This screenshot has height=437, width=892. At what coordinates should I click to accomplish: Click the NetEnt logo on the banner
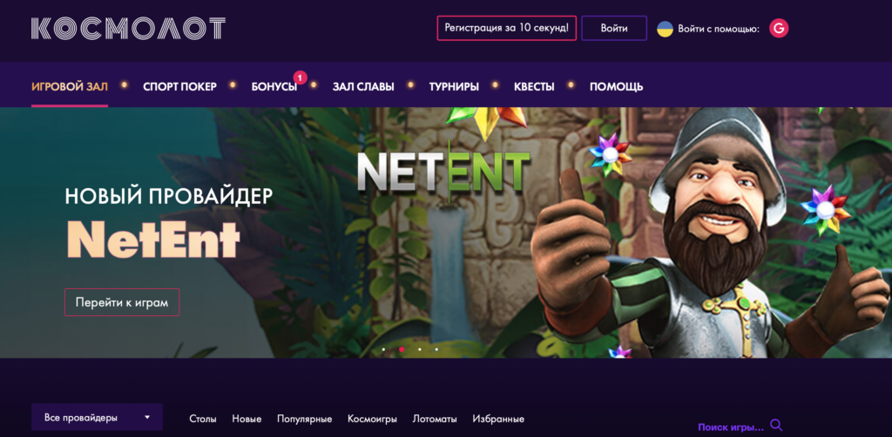(x=443, y=171)
